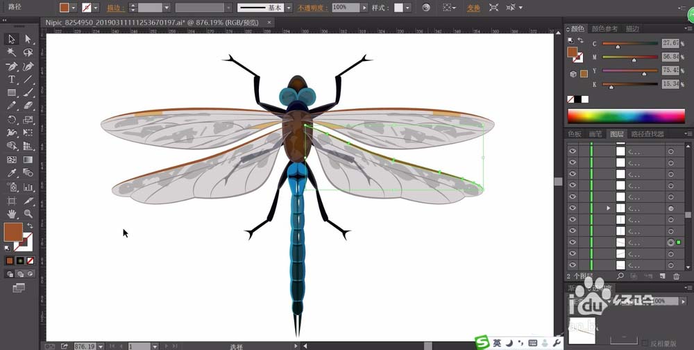This screenshot has width=694, height=350.
Task: Select the Rotate tool
Action: pos(12,119)
